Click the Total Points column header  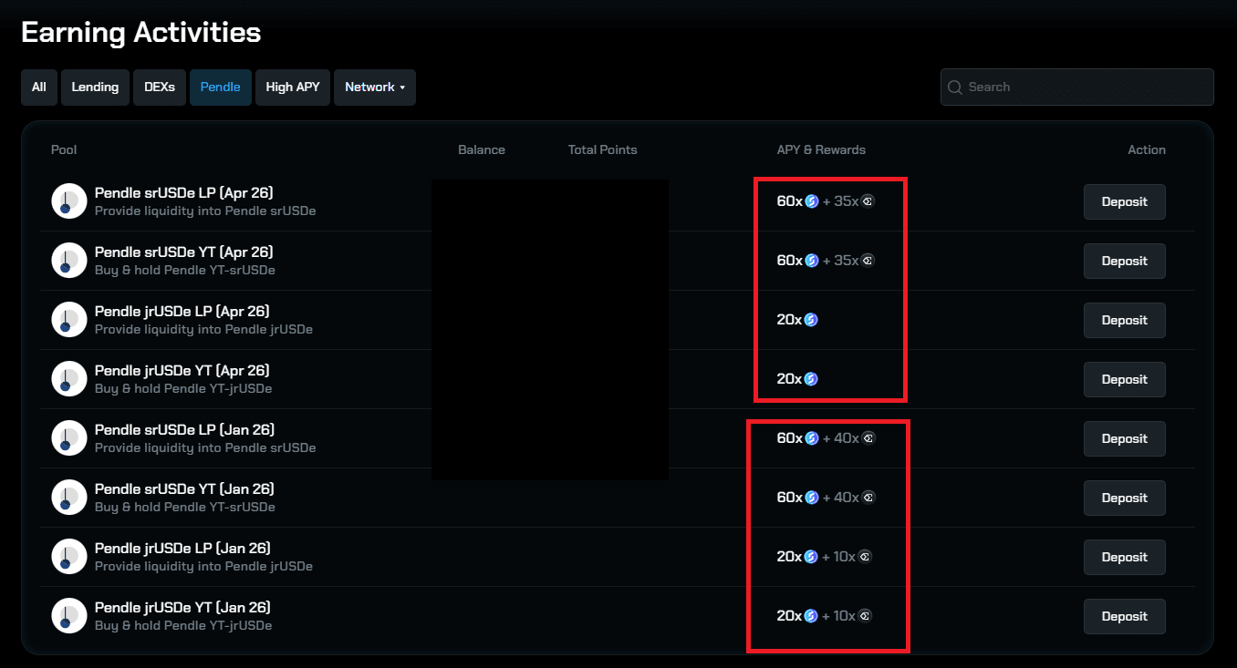coord(603,149)
